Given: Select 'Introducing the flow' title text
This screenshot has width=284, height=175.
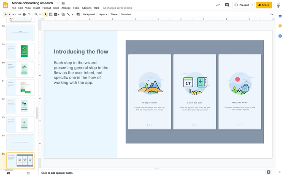Looking at the screenshot, I should coord(81,52).
